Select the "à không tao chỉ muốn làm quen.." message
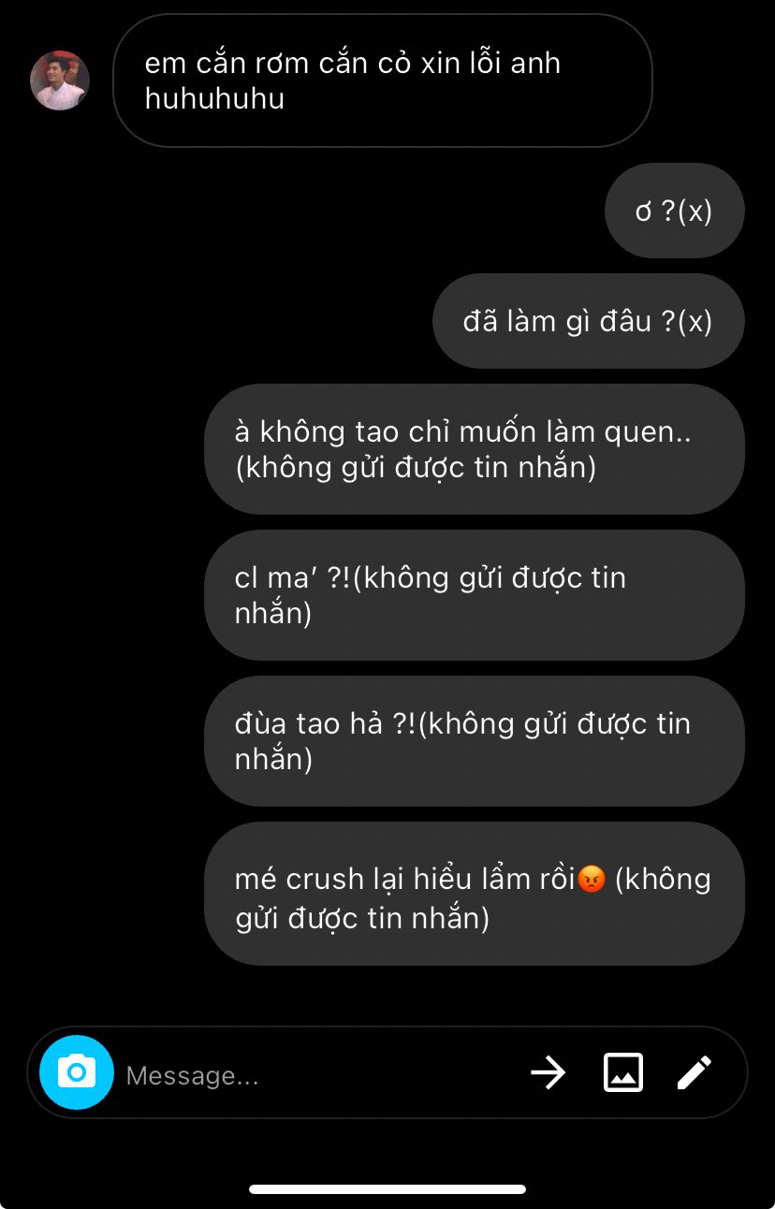Viewport: 775px width, 1209px height. pyautogui.click(x=474, y=449)
